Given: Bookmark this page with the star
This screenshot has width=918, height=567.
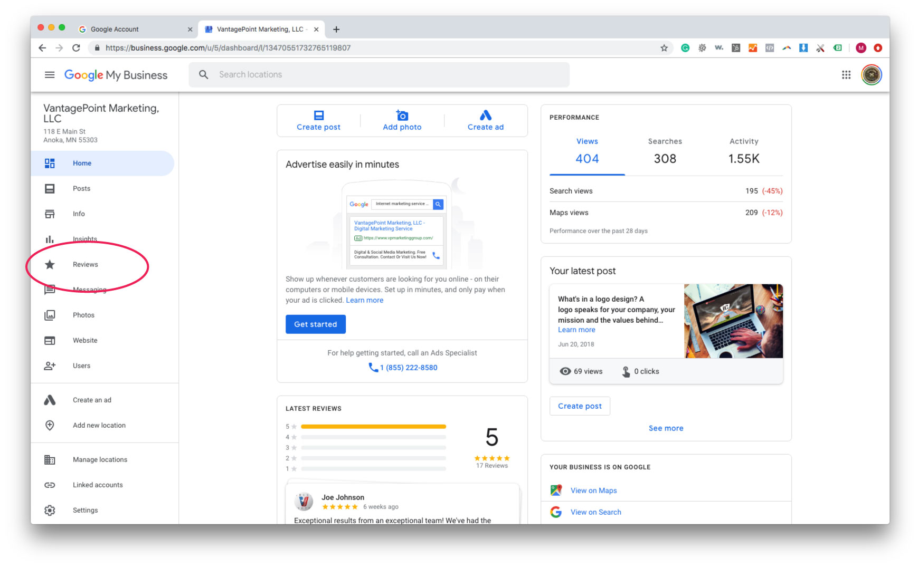Looking at the screenshot, I should coord(663,47).
